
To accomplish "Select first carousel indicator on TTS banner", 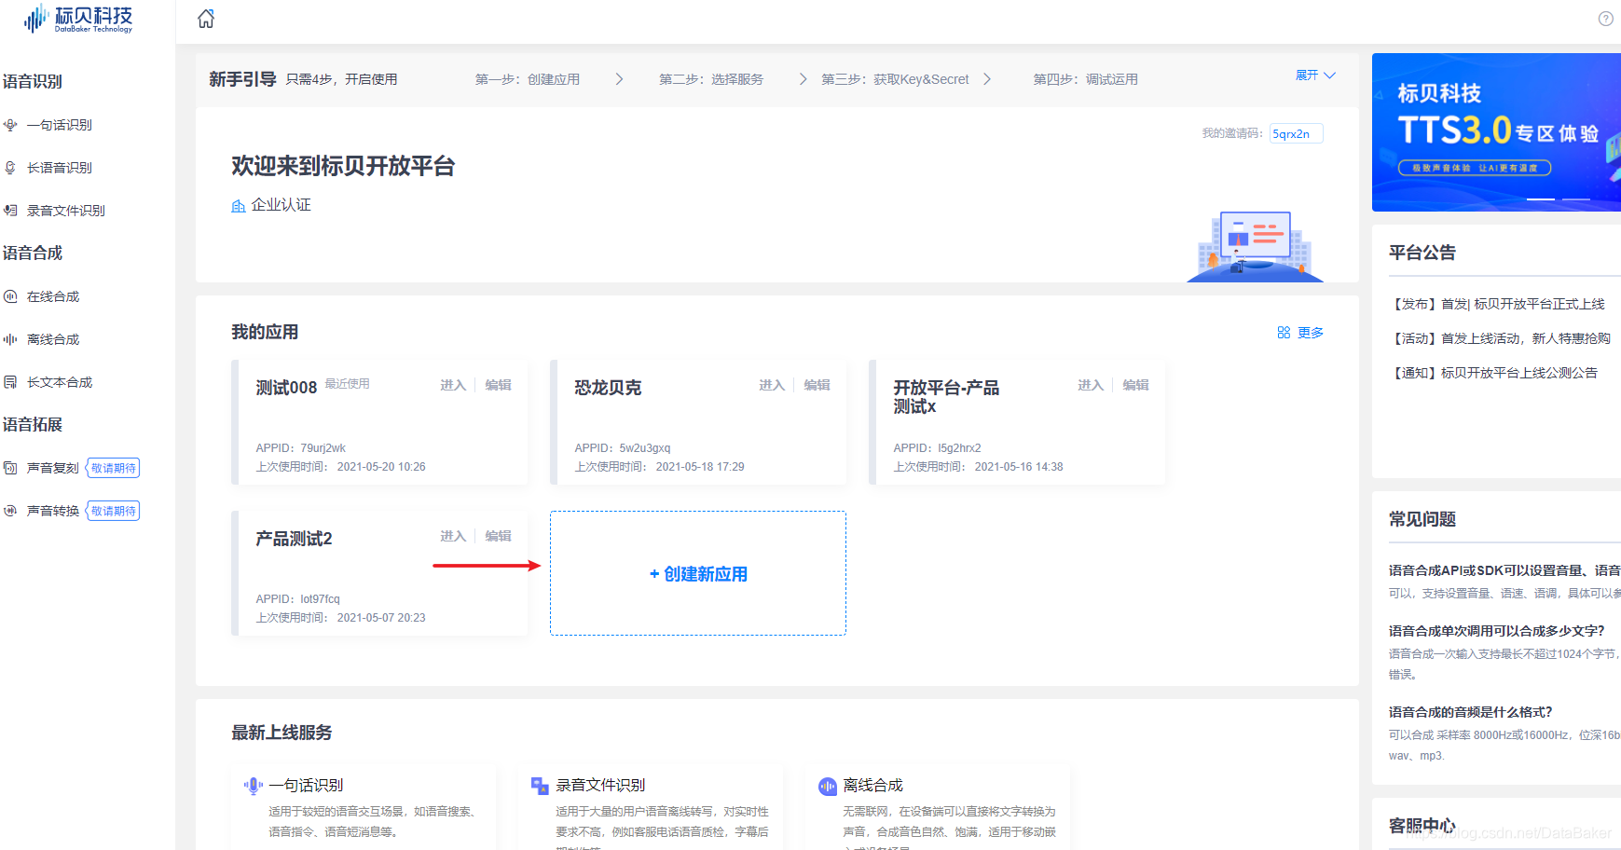I will (1541, 199).
